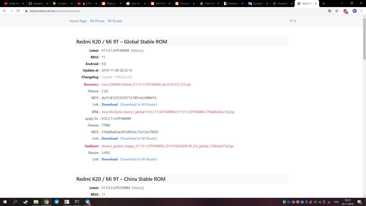Open File Explorer from the taskbar

pyautogui.click(x=36, y=202)
